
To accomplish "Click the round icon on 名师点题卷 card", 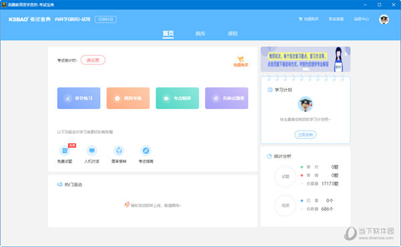I will pos(216,98).
